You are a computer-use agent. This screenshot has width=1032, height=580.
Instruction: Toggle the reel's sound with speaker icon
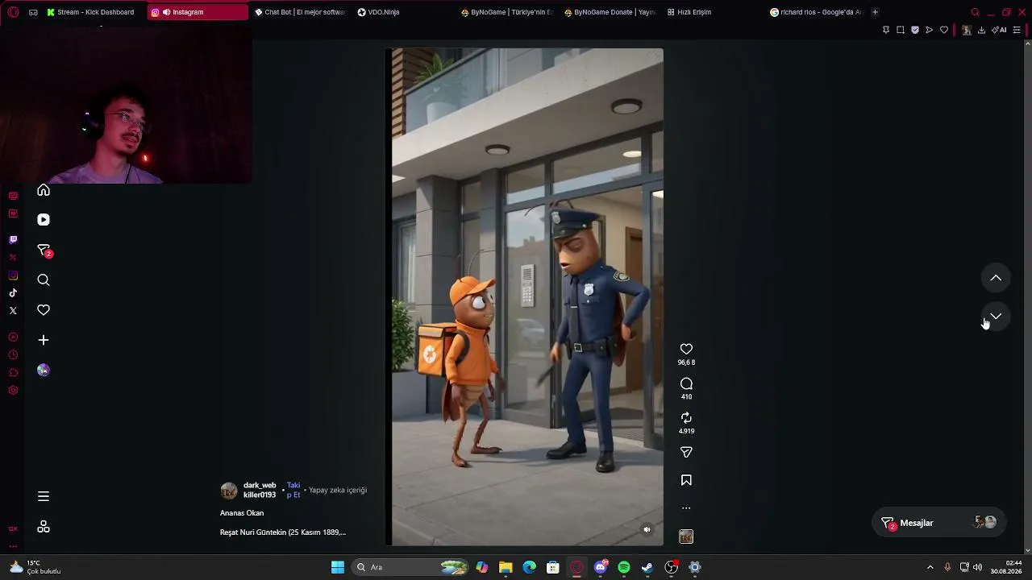[x=647, y=529]
